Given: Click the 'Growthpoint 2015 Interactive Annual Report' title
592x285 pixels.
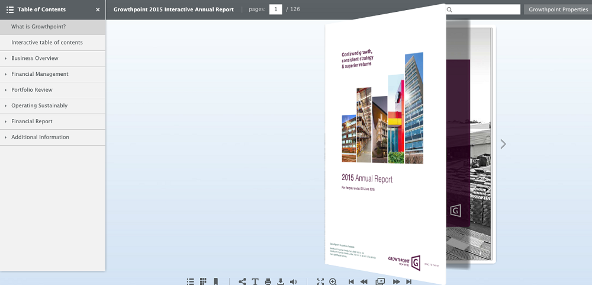Looking at the screenshot, I should (173, 9).
